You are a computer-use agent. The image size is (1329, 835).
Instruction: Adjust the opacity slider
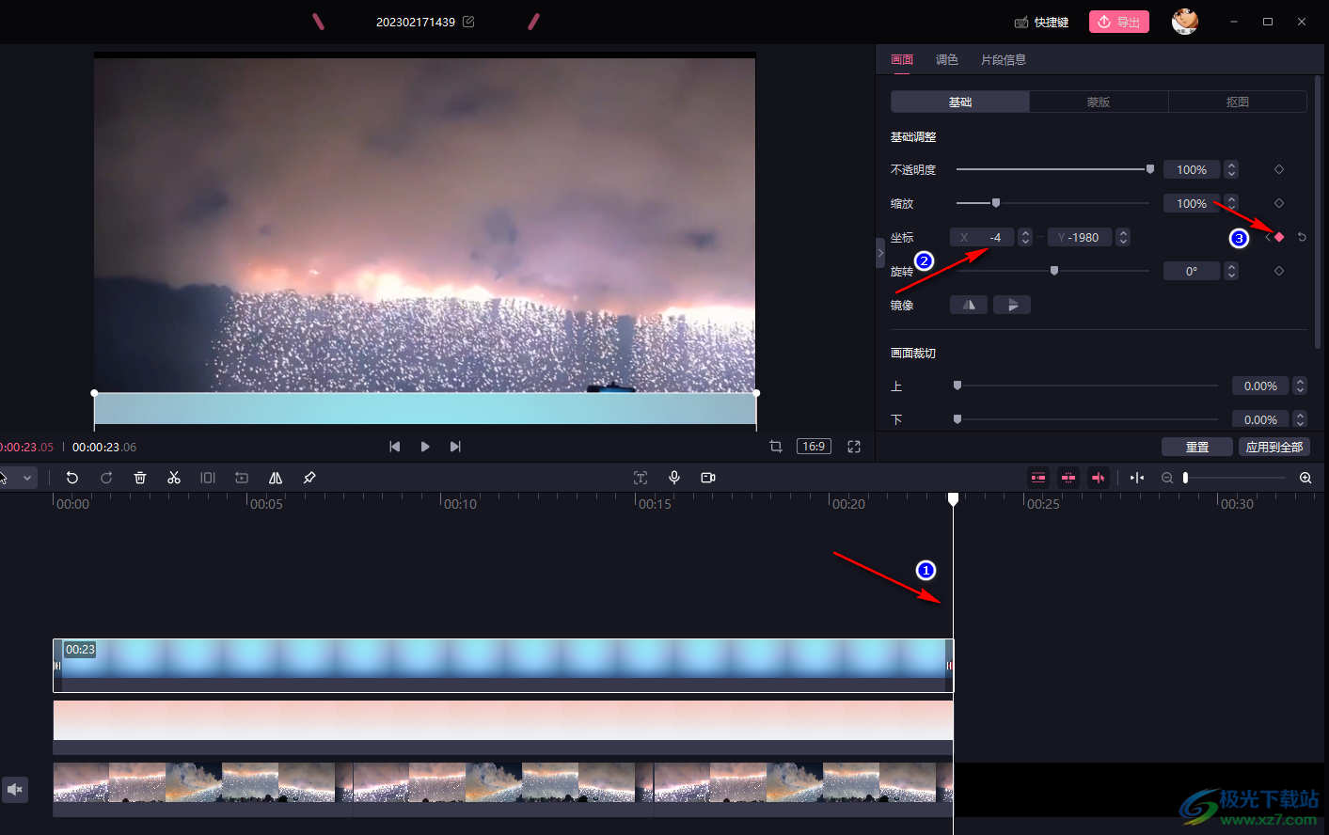coord(1054,169)
